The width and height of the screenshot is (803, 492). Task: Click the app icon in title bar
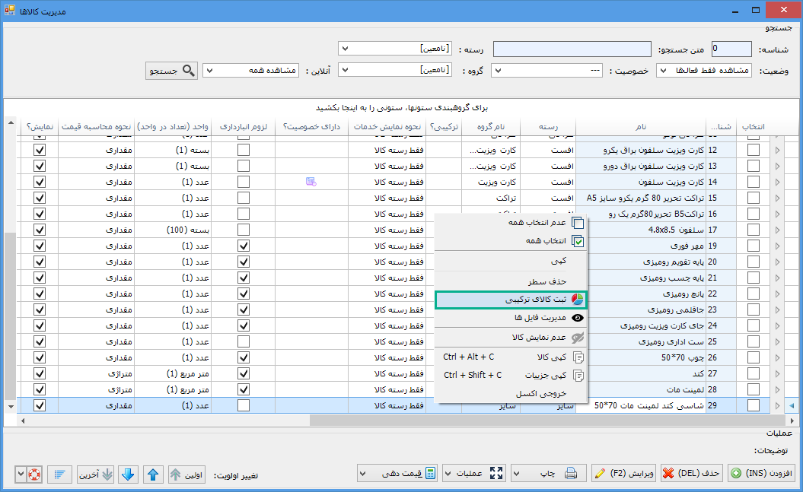(x=9, y=10)
